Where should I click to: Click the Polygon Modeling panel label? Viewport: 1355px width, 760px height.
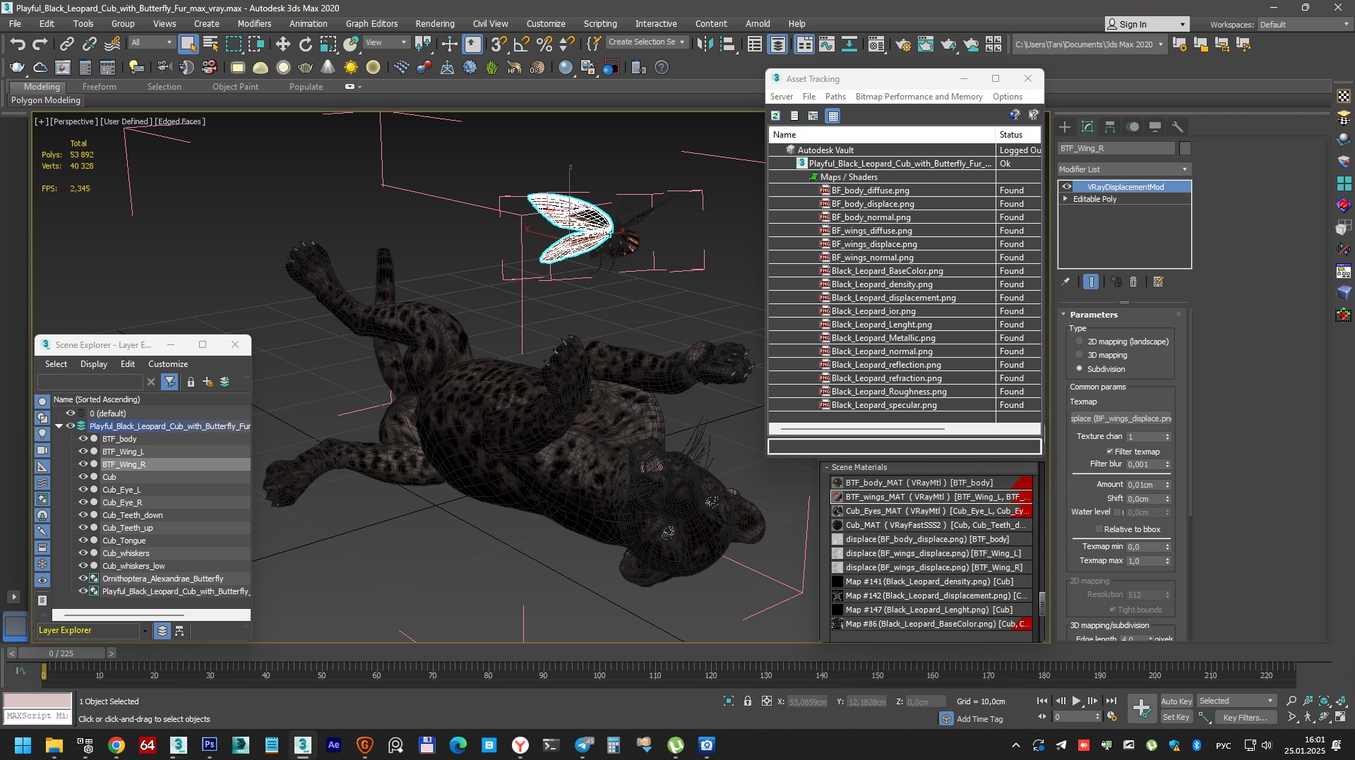[46, 100]
